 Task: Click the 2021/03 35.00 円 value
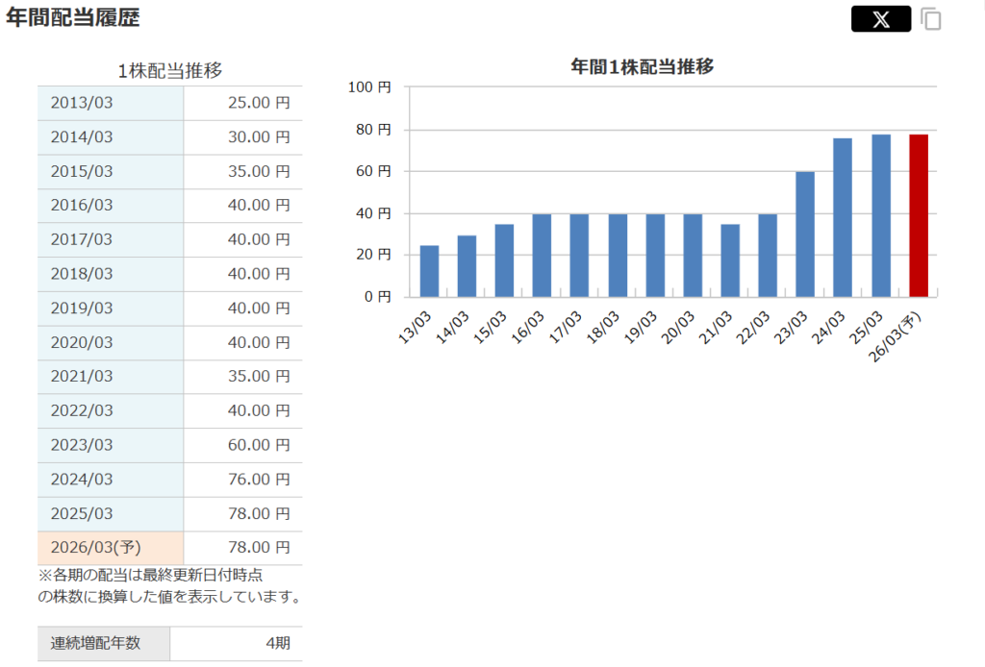[259, 377]
